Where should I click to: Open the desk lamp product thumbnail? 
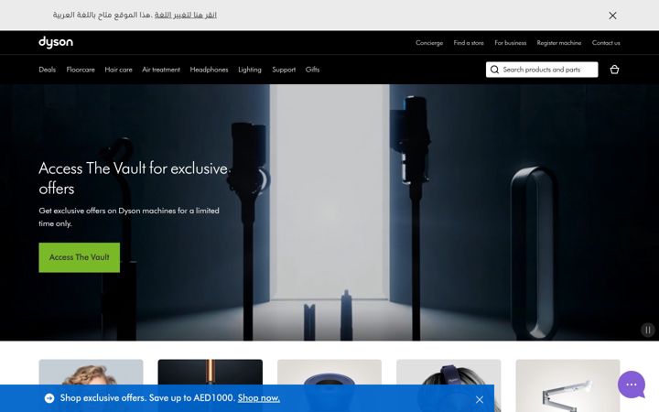(567, 385)
